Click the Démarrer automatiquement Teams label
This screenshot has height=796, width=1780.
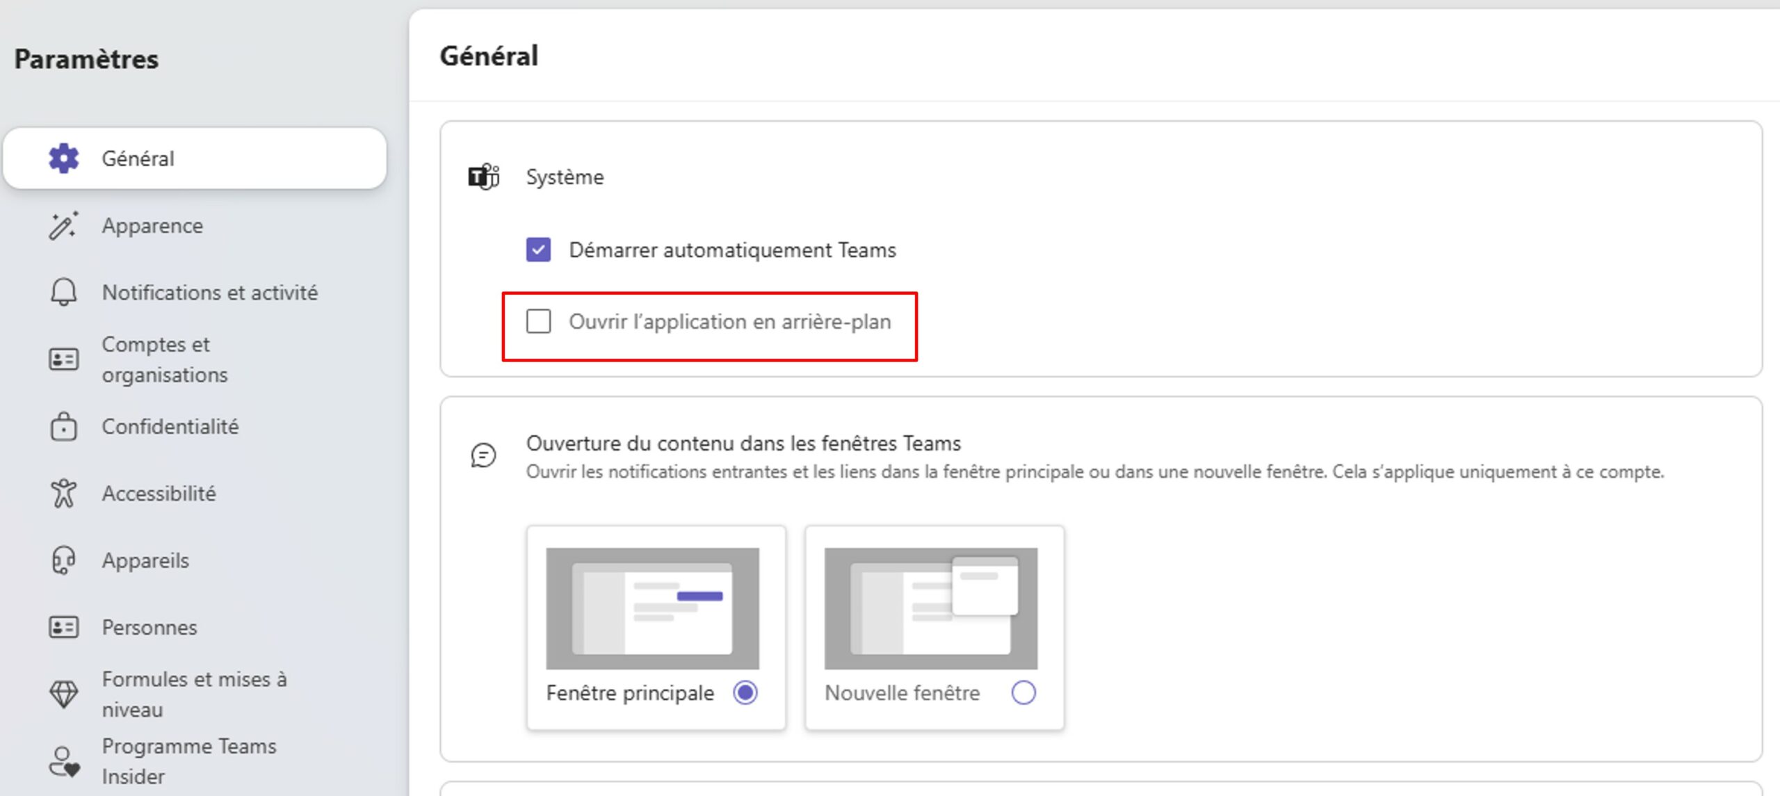pos(732,250)
